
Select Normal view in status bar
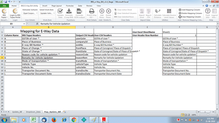pos(182,115)
